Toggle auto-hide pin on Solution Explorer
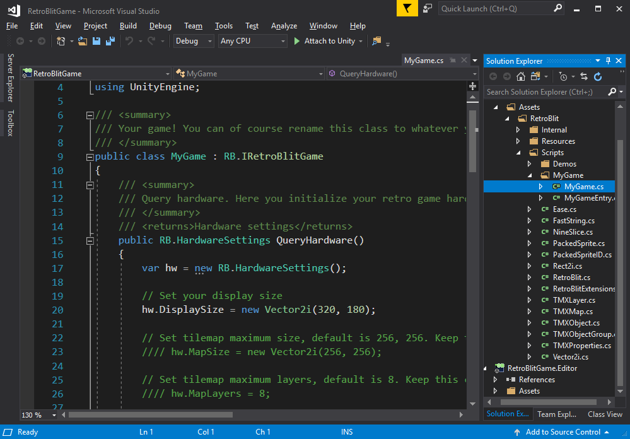The image size is (630, 439). tap(609, 61)
